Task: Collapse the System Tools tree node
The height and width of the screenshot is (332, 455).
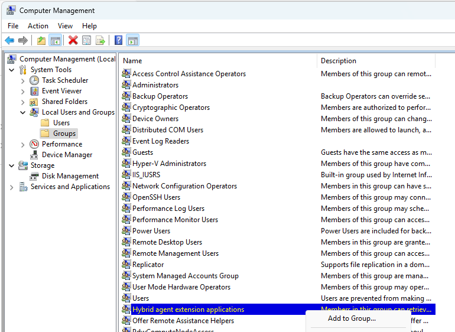Action: coord(12,70)
